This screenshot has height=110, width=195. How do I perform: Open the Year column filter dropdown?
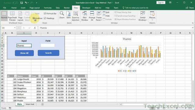(40, 76)
